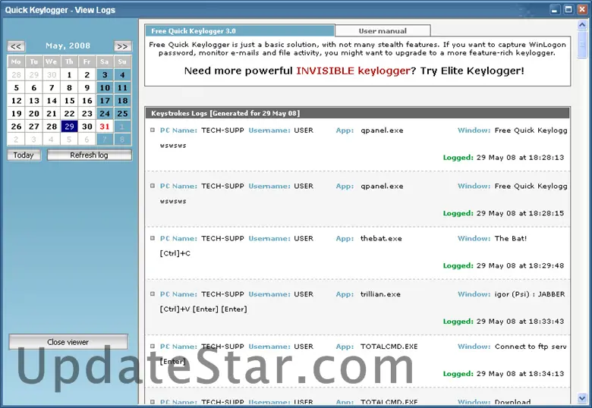Choose May 10 on the calendar
Viewport: 592px width, 408px height.
[105, 88]
